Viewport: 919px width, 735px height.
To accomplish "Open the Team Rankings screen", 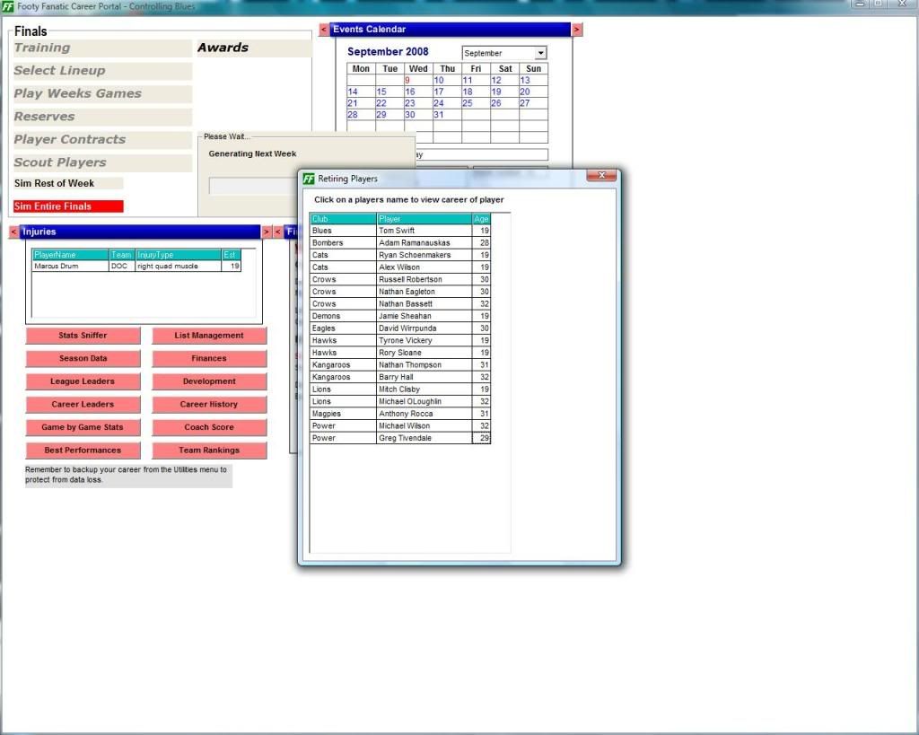I will tap(209, 451).
